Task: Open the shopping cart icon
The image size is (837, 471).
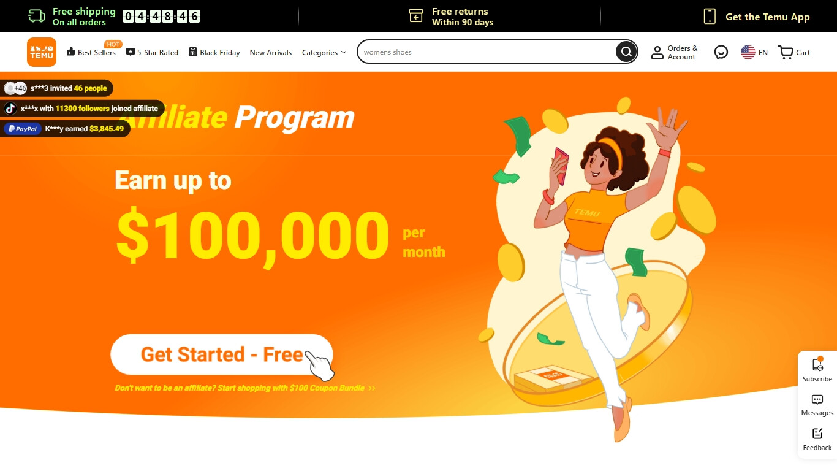Action: point(786,52)
